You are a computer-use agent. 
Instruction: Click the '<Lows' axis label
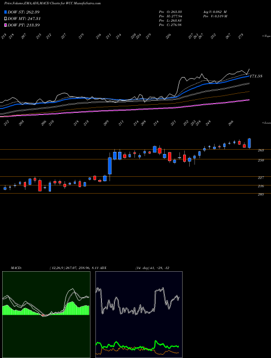pos(266,123)
